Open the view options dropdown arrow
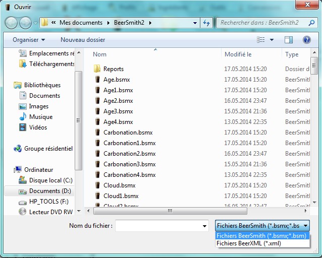Image resolution: width=322 pixels, height=258 pixels. click(x=272, y=39)
